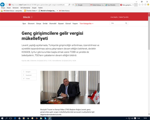Click the grayed forward arrow button
This screenshot has height=120, width=150.
click(6, 4)
